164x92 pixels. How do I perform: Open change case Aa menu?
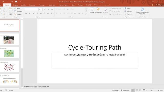coord(48,13)
